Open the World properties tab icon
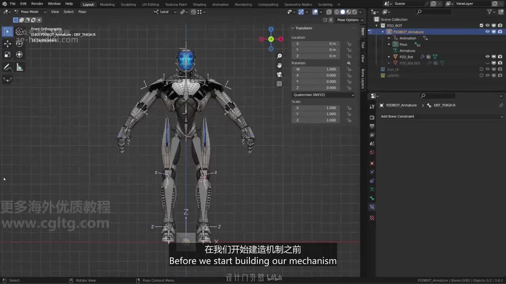506x284 pixels. point(372,153)
